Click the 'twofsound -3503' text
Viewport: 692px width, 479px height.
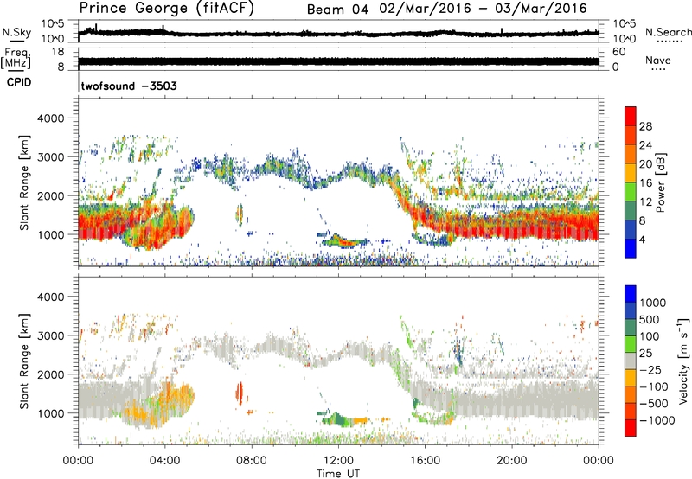(129, 86)
